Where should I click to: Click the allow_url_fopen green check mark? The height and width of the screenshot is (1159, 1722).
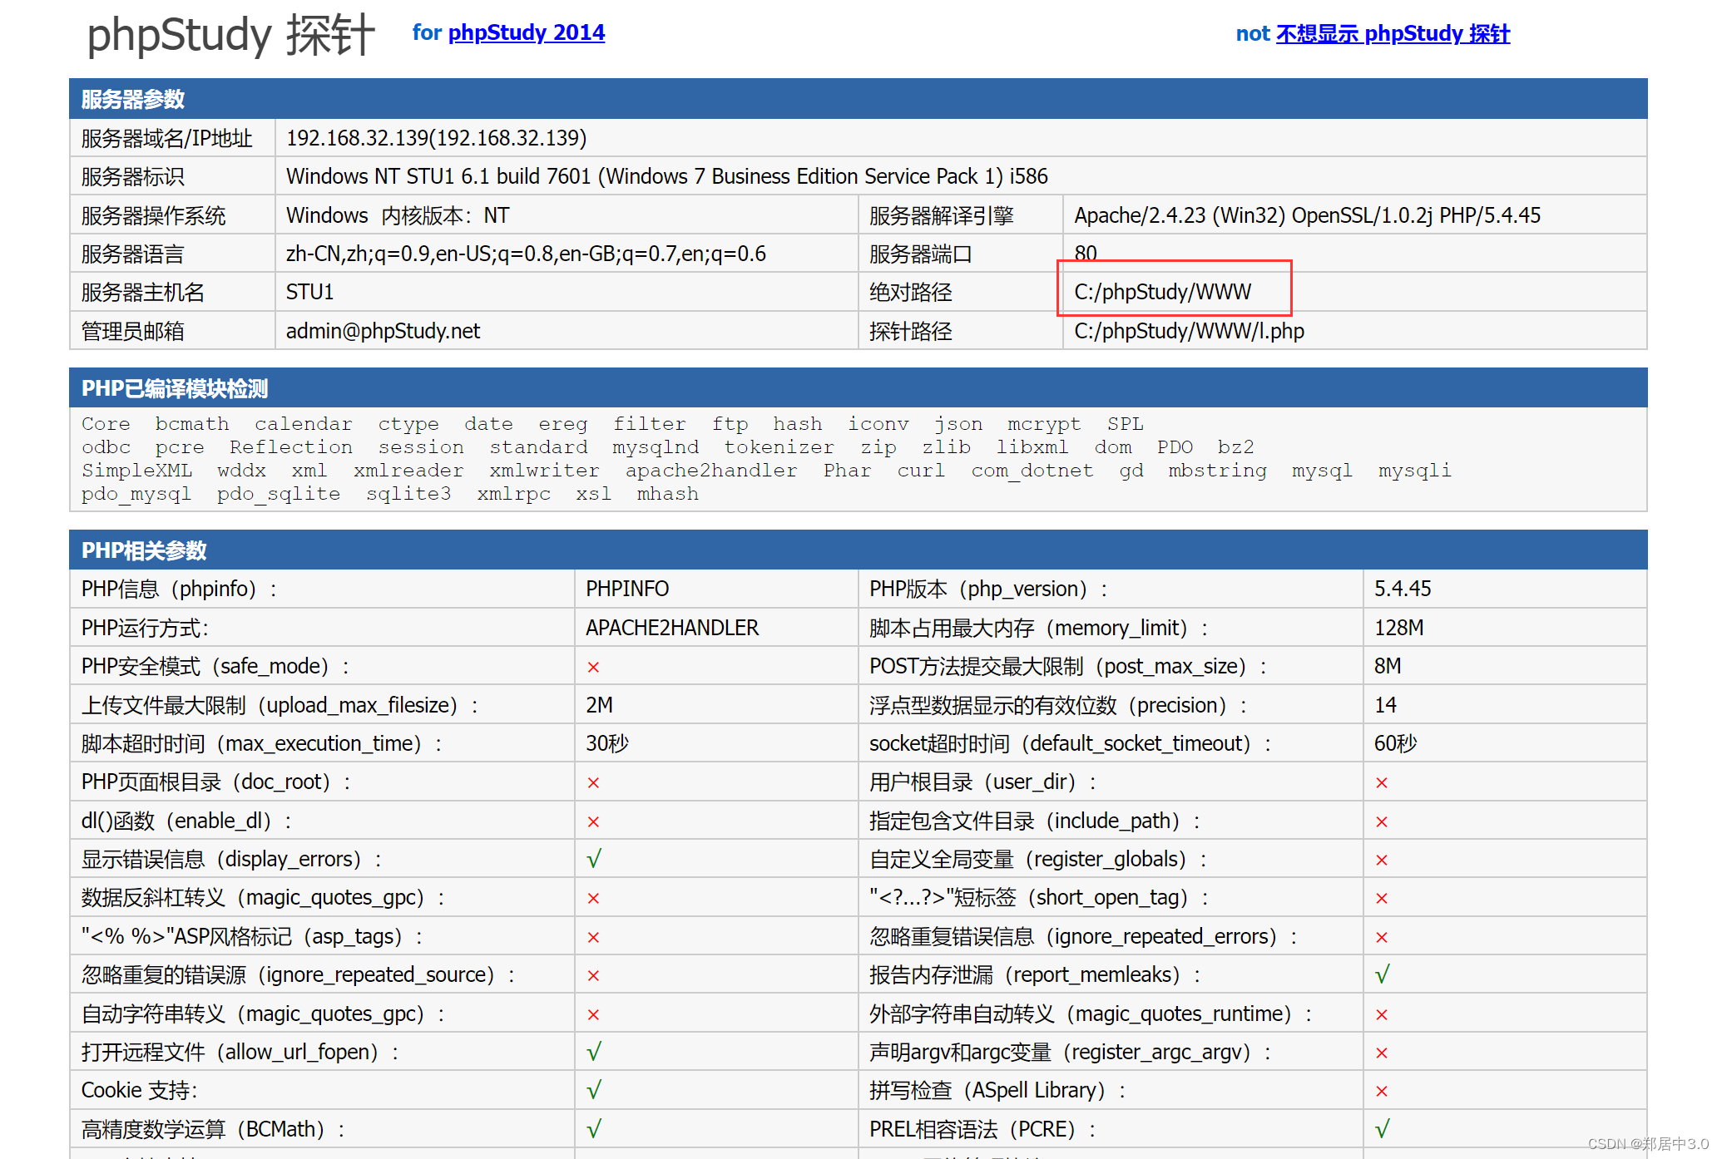[x=594, y=1052]
